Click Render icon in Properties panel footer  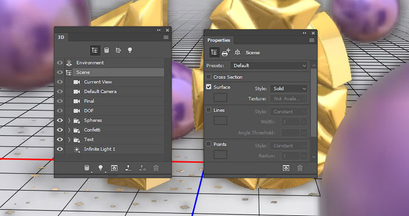coord(286,168)
